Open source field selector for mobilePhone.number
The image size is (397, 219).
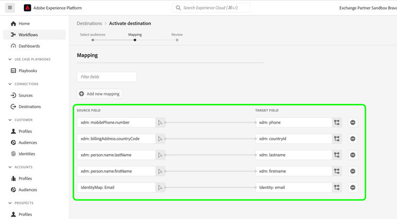coord(160,122)
